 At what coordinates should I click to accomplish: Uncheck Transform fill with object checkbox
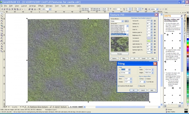pos(119,86)
